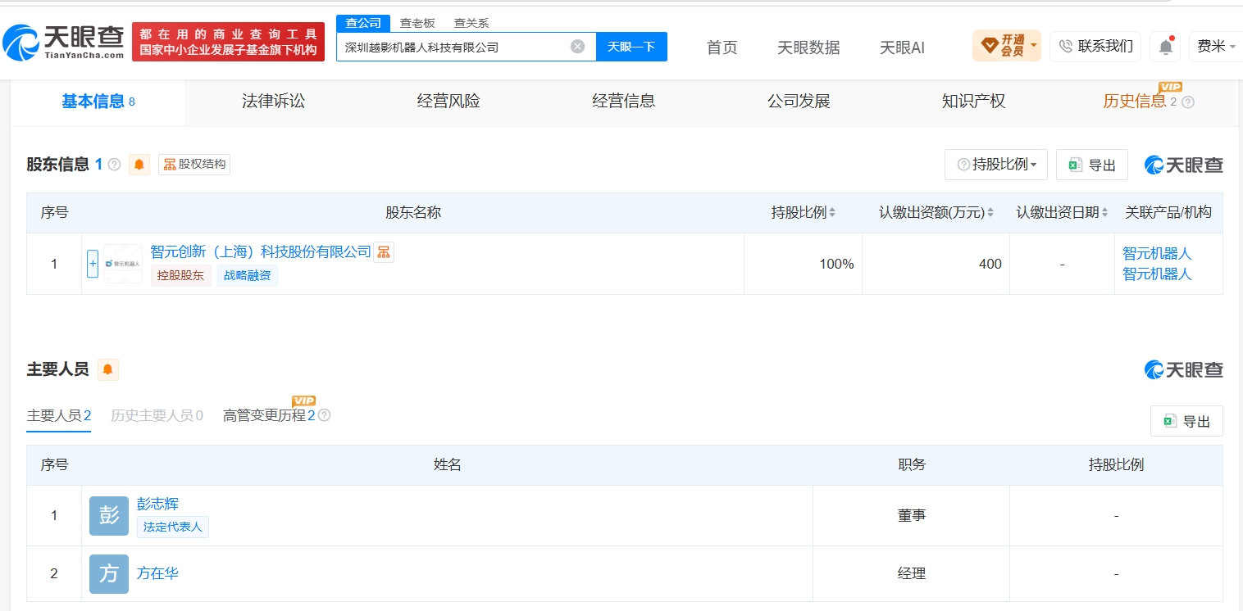The height and width of the screenshot is (611, 1243).
Task: Sort by 认缴出资日期 column arrows
Action: pos(1106,213)
